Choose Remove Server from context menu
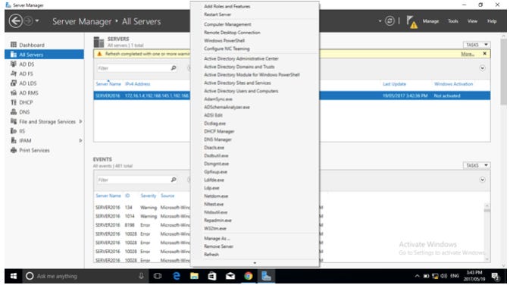Screen dimensions: 510x285 [218, 246]
